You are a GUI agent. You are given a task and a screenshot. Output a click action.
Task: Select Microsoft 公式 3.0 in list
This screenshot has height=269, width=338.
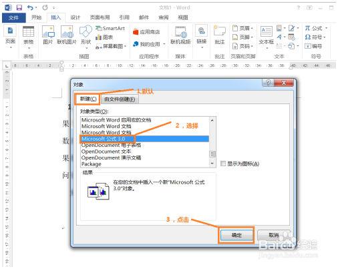(x=144, y=139)
